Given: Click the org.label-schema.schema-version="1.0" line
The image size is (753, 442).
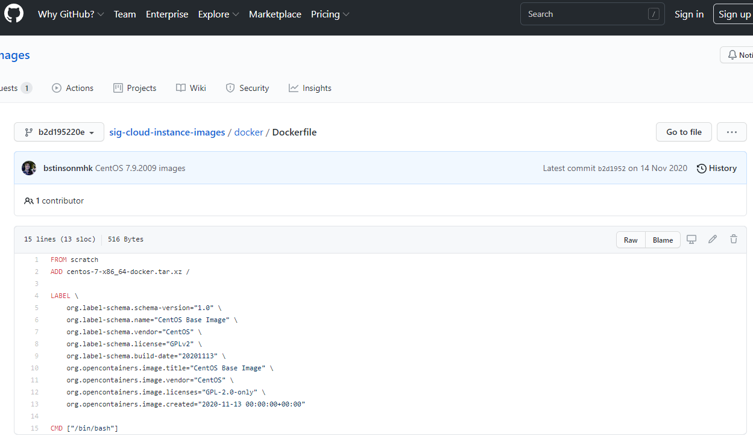Looking at the screenshot, I should click(x=144, y=308).
